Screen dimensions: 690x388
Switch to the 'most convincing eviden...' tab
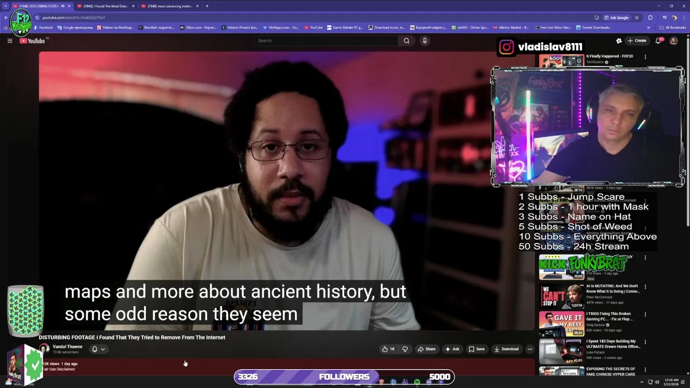click(x=169, y=6)
